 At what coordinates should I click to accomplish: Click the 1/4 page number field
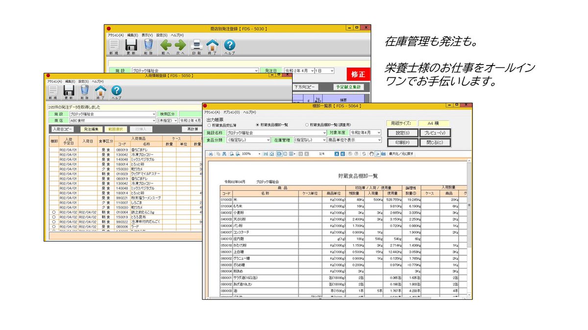pos(321,154)
